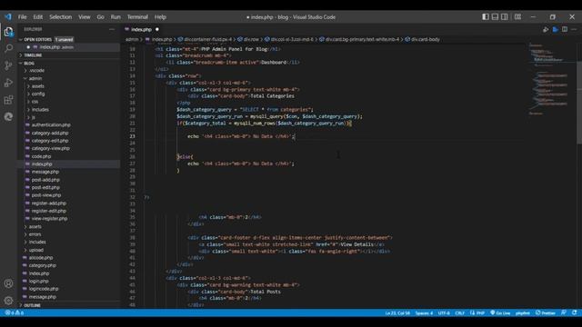Click the feedback icon in status bar
This screenshot has width=582, height=327.
(x=564, y=312)
